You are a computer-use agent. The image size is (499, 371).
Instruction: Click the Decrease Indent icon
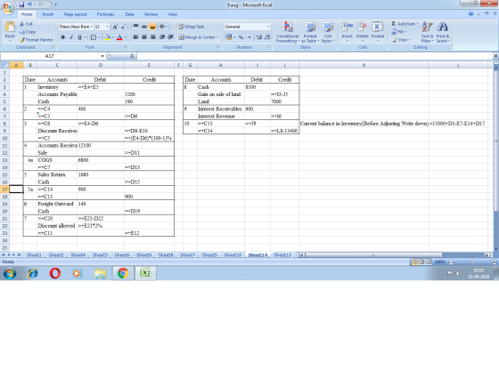pos(162,37)
